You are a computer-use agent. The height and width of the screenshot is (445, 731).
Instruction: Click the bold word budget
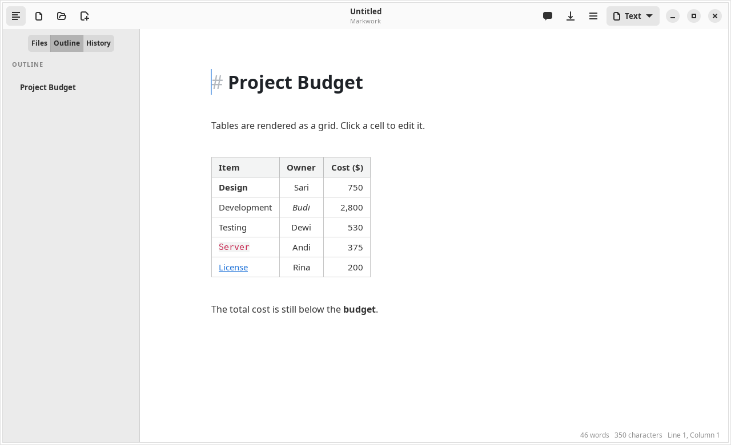(359, 309)
